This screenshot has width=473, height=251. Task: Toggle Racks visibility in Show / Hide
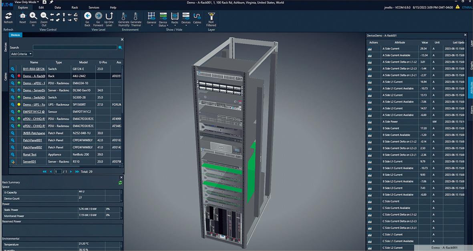(x=175, y=18)
